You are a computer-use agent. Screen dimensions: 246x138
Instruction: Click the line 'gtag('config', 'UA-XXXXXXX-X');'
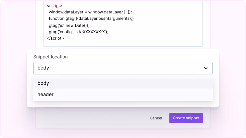pyautogui.click(x=78, y=32)
